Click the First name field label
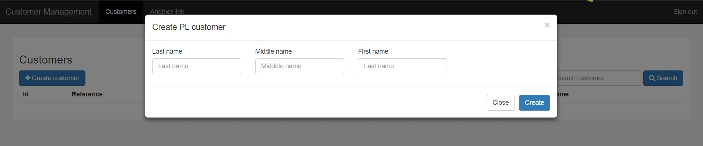The height and width of the screenshot is (146, 703). [x=373, y=51]
